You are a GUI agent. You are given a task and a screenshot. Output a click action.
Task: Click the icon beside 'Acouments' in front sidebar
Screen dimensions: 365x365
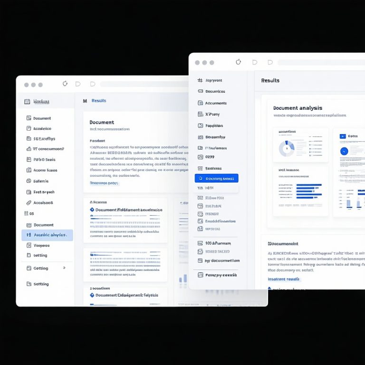point(200,103)
